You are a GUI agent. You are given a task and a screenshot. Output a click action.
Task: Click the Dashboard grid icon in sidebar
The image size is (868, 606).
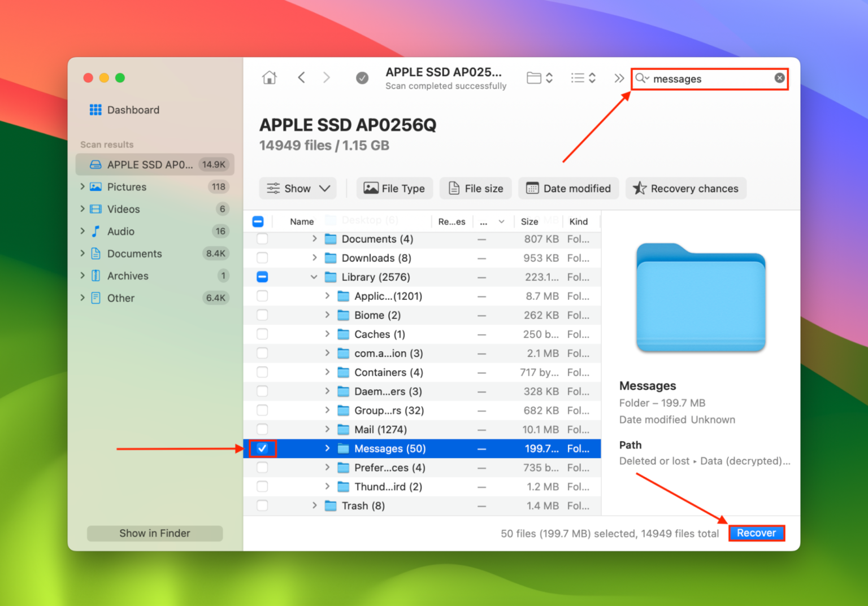96,110
